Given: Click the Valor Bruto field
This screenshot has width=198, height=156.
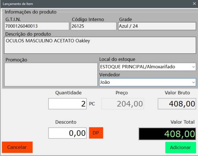Looking at the screenshot, I should coord(177,104).
